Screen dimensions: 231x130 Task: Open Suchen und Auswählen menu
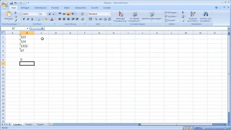click(x=205, y=17)
